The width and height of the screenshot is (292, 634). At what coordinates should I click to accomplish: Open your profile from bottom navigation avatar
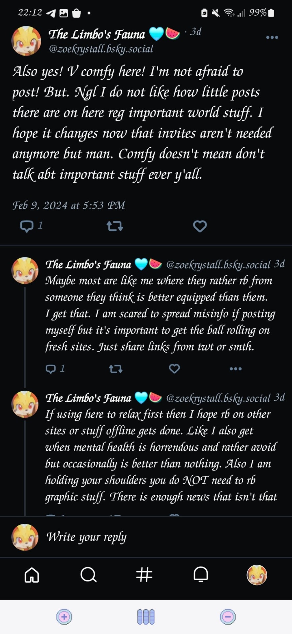(x=257, y=575)
